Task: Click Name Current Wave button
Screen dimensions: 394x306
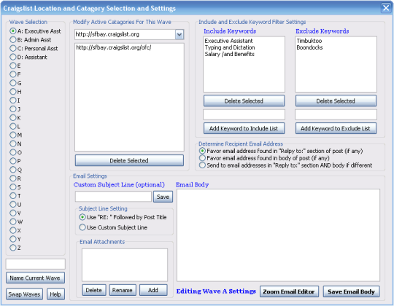Action: click(35, 278)
